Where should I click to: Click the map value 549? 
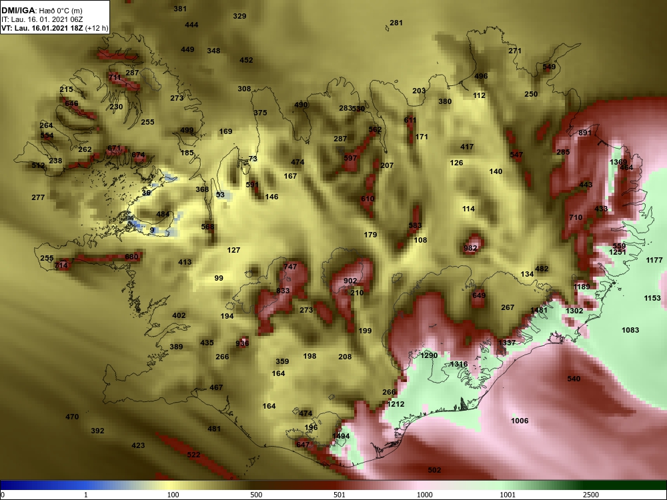[549, 67]
